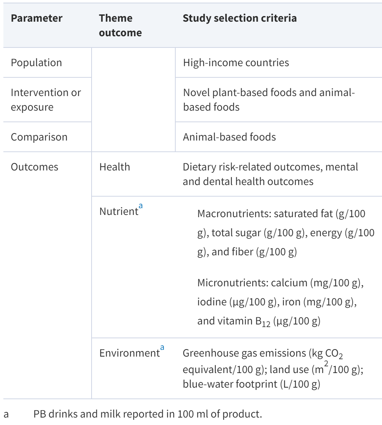Click the Study selection criteria header
This screenshot has width=382, height=425.
240,18
